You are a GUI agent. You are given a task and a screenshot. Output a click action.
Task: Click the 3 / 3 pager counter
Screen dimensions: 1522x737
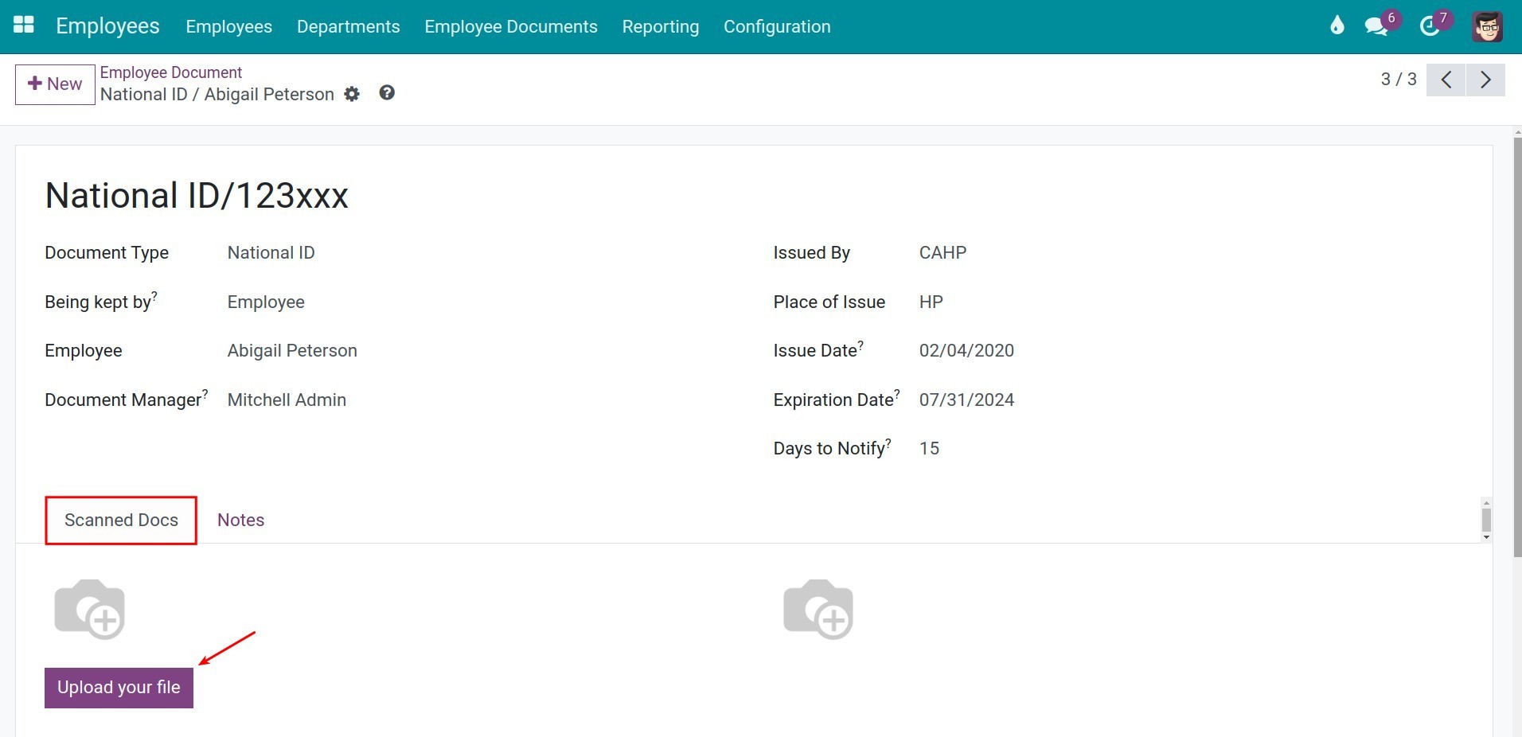[1399, 80]
